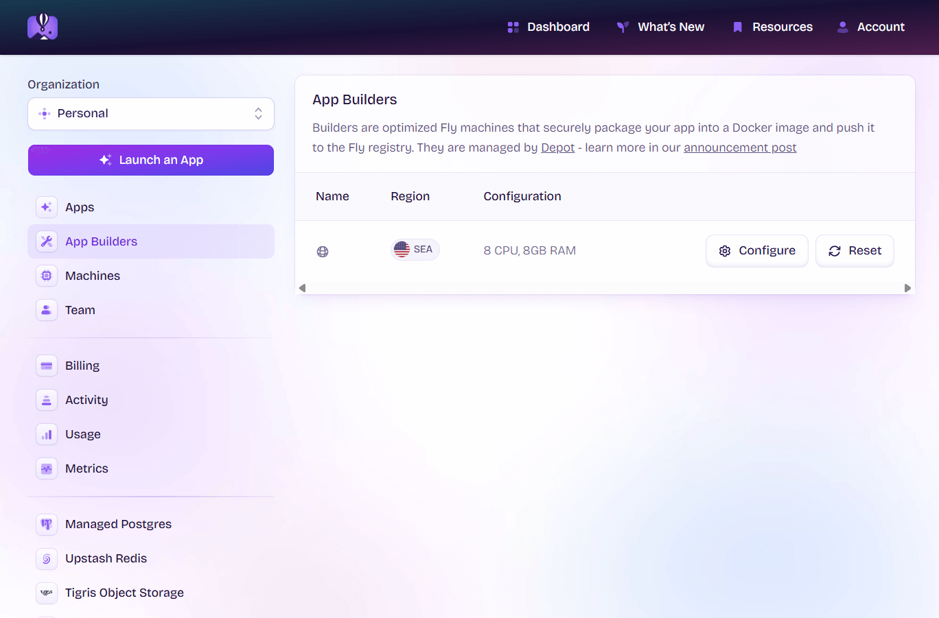Screen dimensions: 939x618
Task: Click the Account person icon
Action: [x=842, y=27]
